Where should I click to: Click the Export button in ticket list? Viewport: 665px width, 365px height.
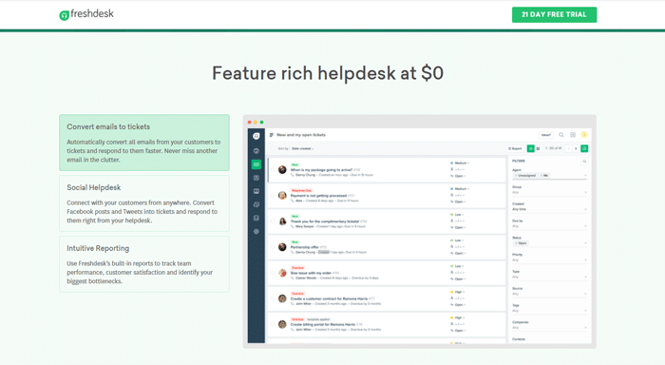(515, 148)
